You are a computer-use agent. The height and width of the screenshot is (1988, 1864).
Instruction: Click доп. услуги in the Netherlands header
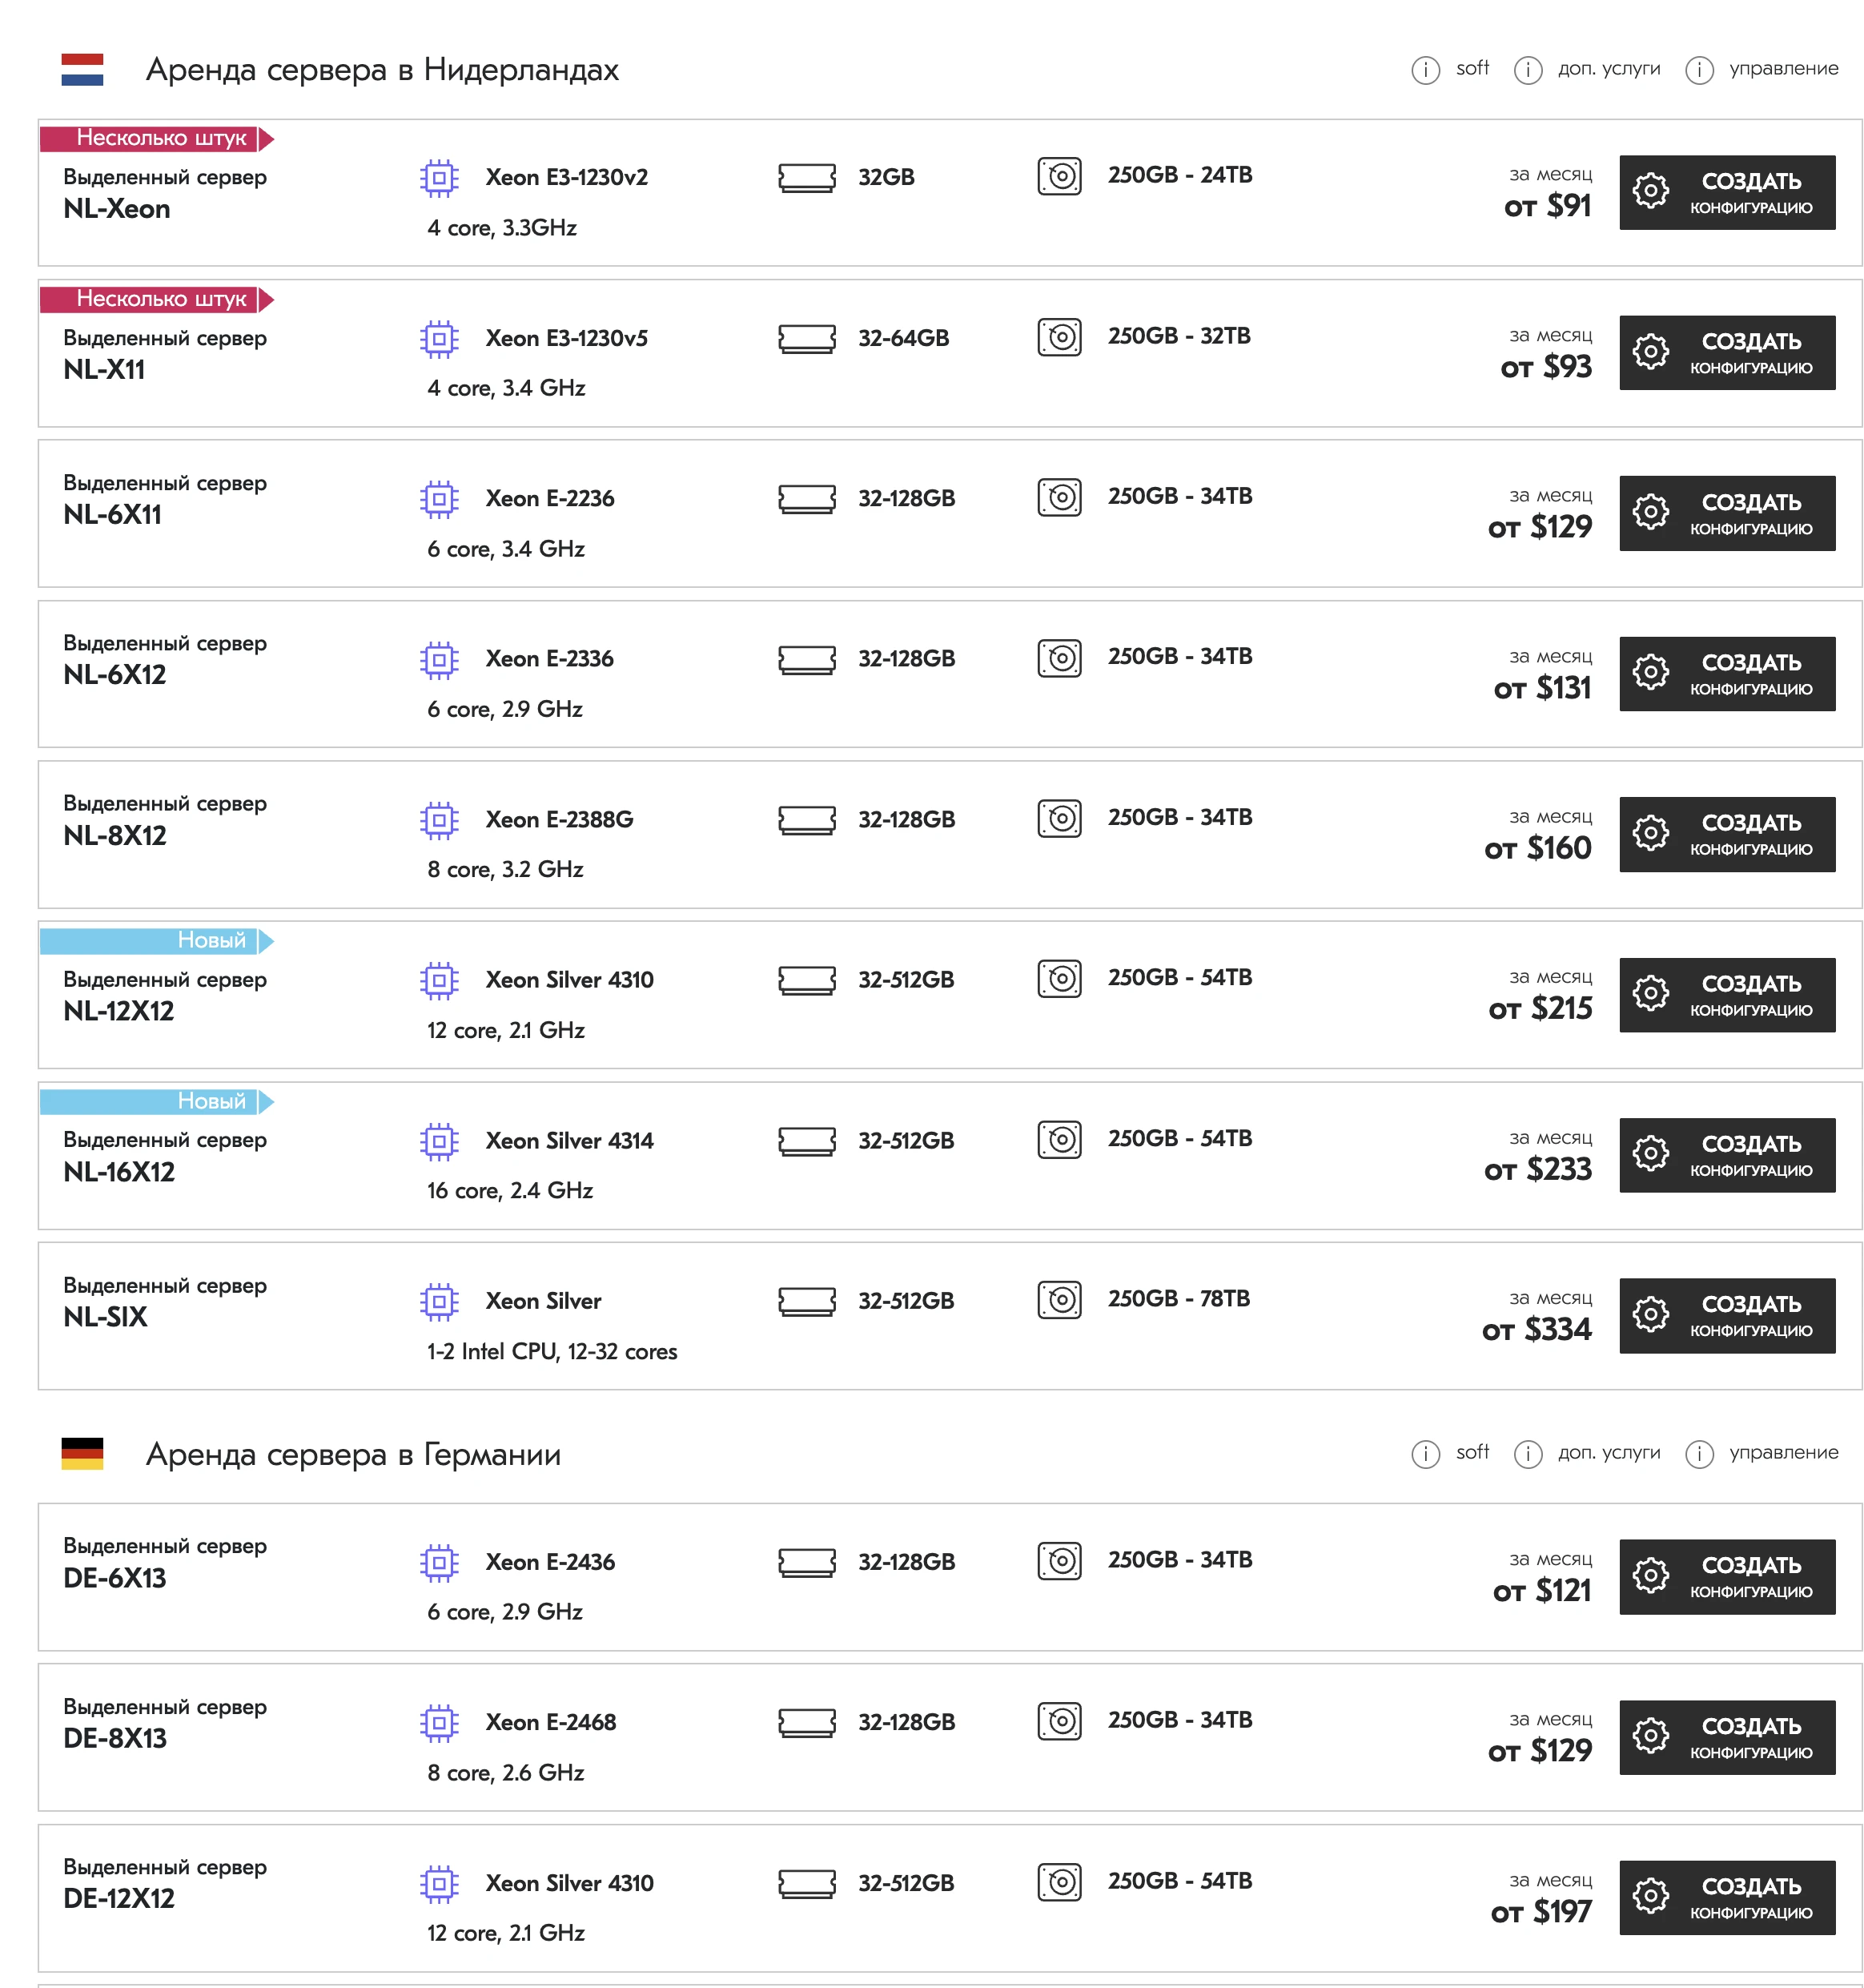(x=1608, y=69)
